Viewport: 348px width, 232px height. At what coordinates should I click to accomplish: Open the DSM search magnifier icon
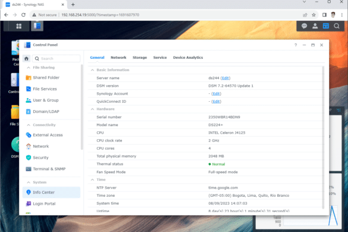(337, 26)
